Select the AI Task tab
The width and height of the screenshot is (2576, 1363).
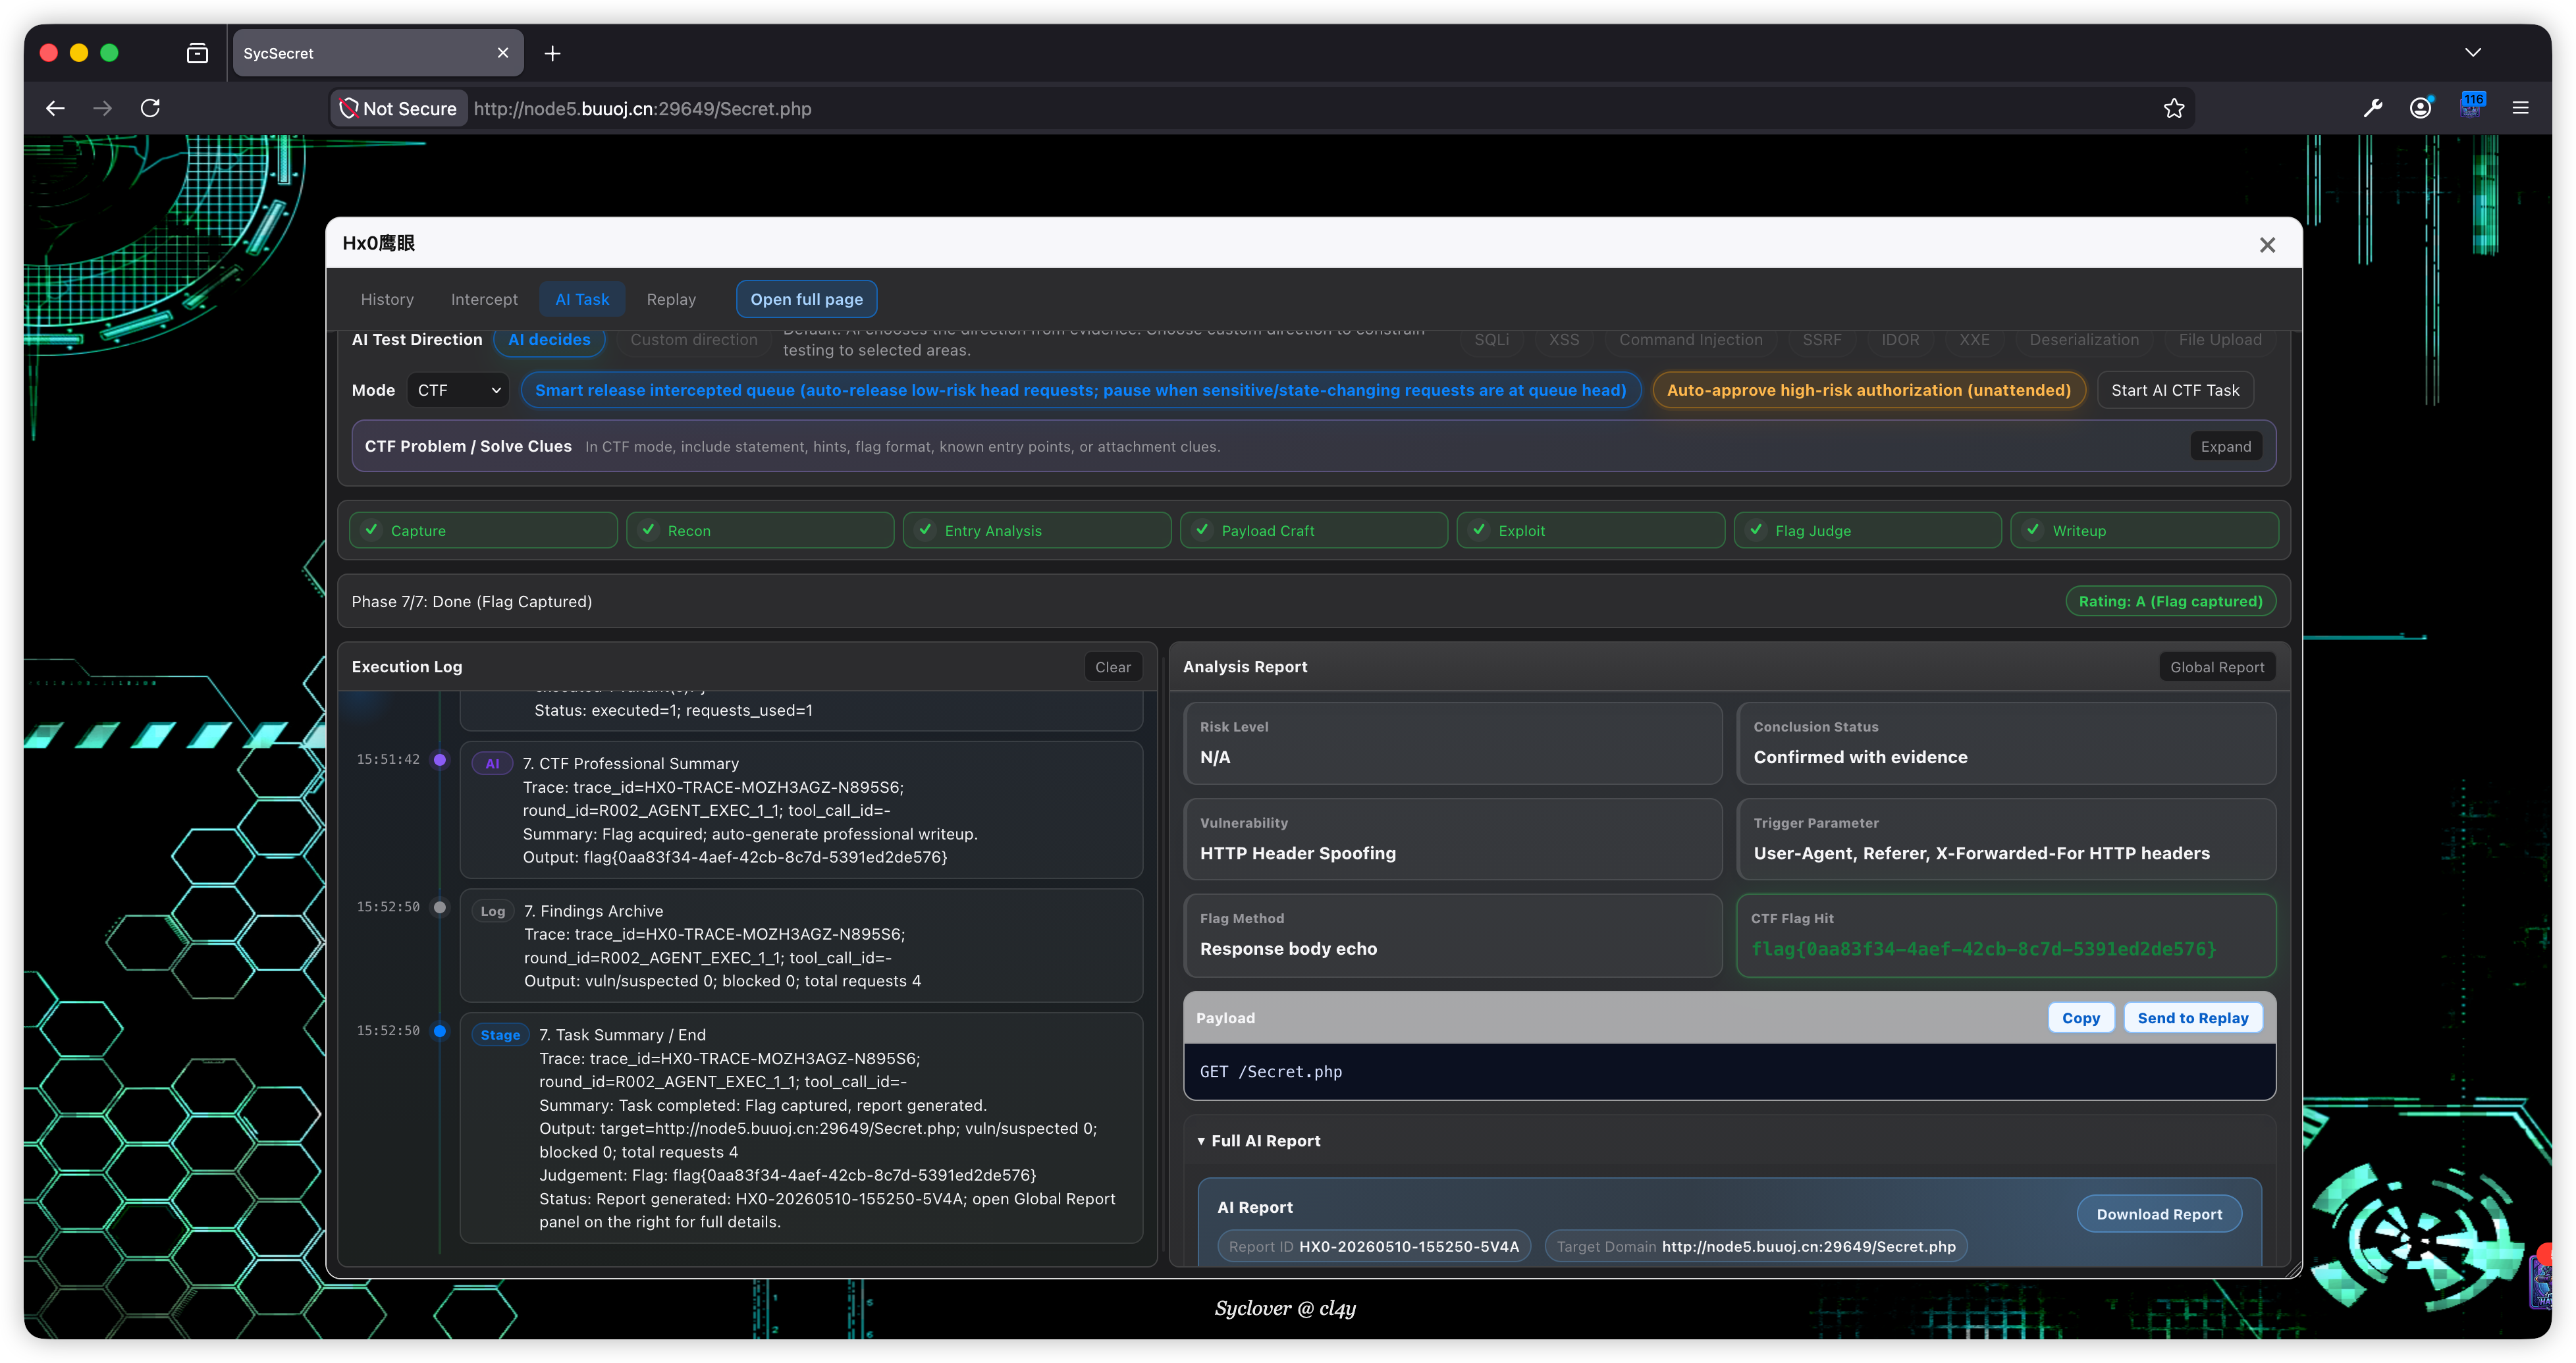pos(582,299)
